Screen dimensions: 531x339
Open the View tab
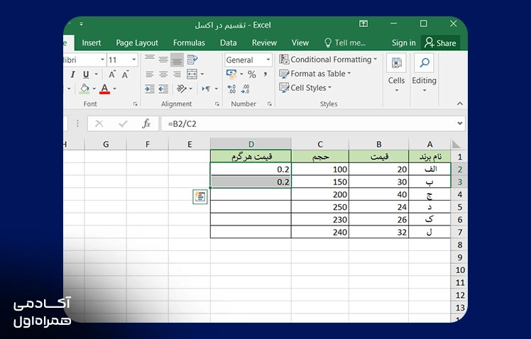[300, 43]
